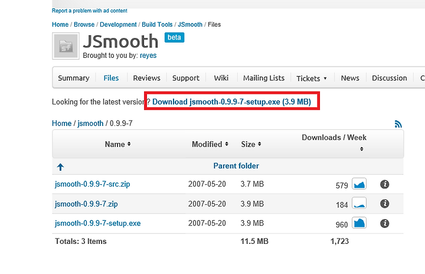Download jsmooth-0.9.9-7-setup.exe latest version link
The height and width of the screenshot is (274, 425).
click(232, 102)
